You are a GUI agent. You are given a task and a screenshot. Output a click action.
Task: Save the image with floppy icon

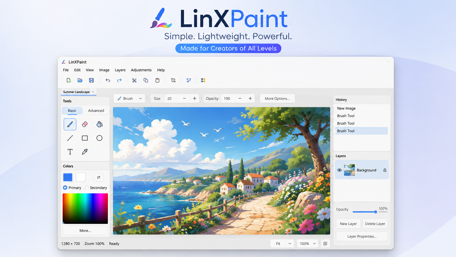[x=91, y=80]
